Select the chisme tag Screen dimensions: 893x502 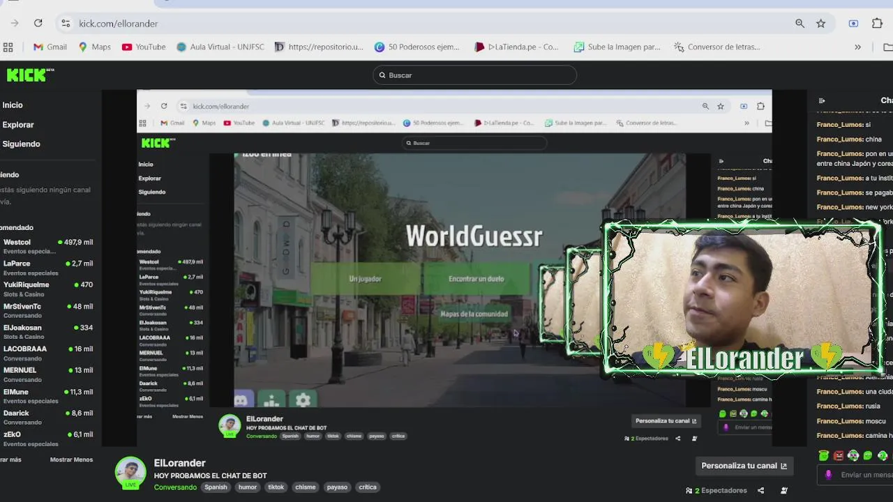tap(305, 487)
